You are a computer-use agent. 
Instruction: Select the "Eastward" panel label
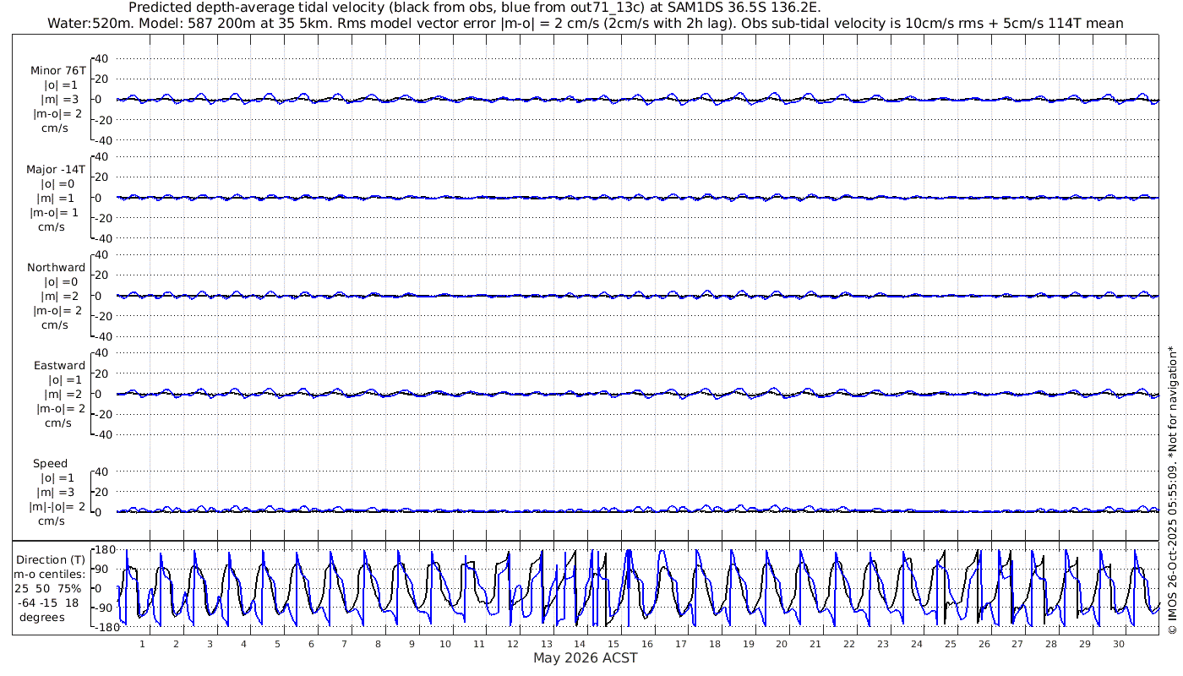pos(59,365)
